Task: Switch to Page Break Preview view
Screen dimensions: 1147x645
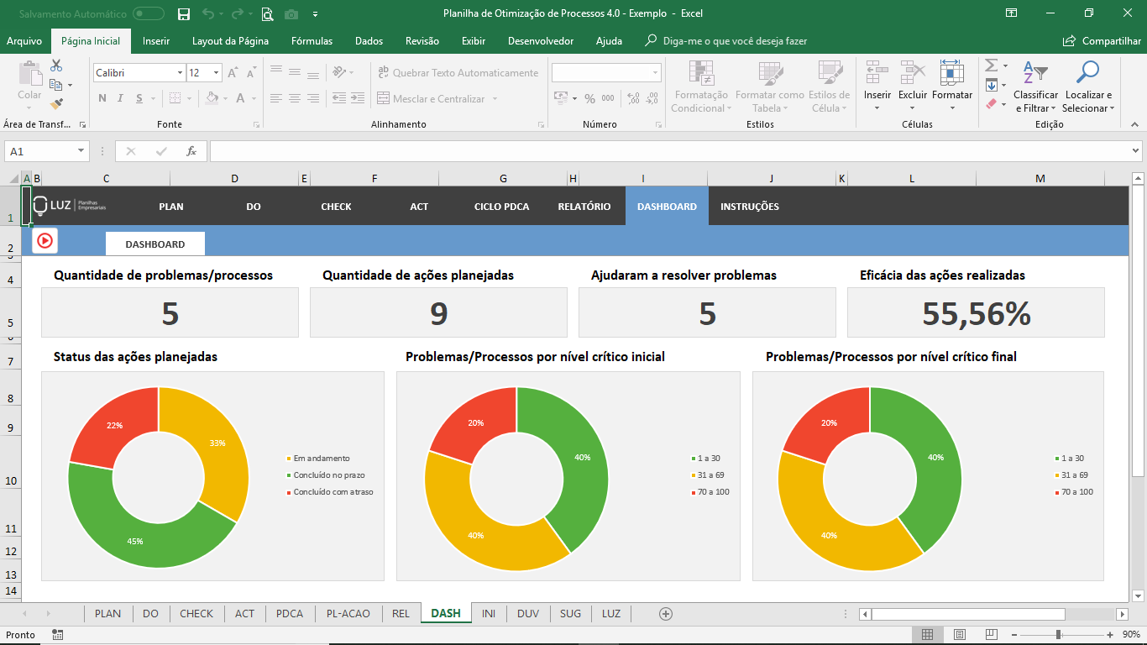Action: 992,635
